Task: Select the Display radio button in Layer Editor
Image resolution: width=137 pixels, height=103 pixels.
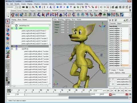Action: coord(110,70)
